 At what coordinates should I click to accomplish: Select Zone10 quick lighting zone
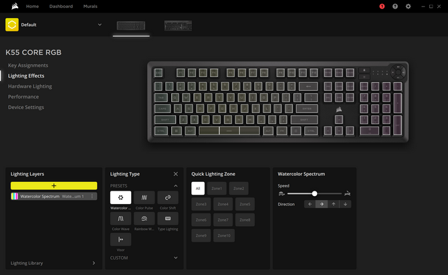tap(224, 236)
